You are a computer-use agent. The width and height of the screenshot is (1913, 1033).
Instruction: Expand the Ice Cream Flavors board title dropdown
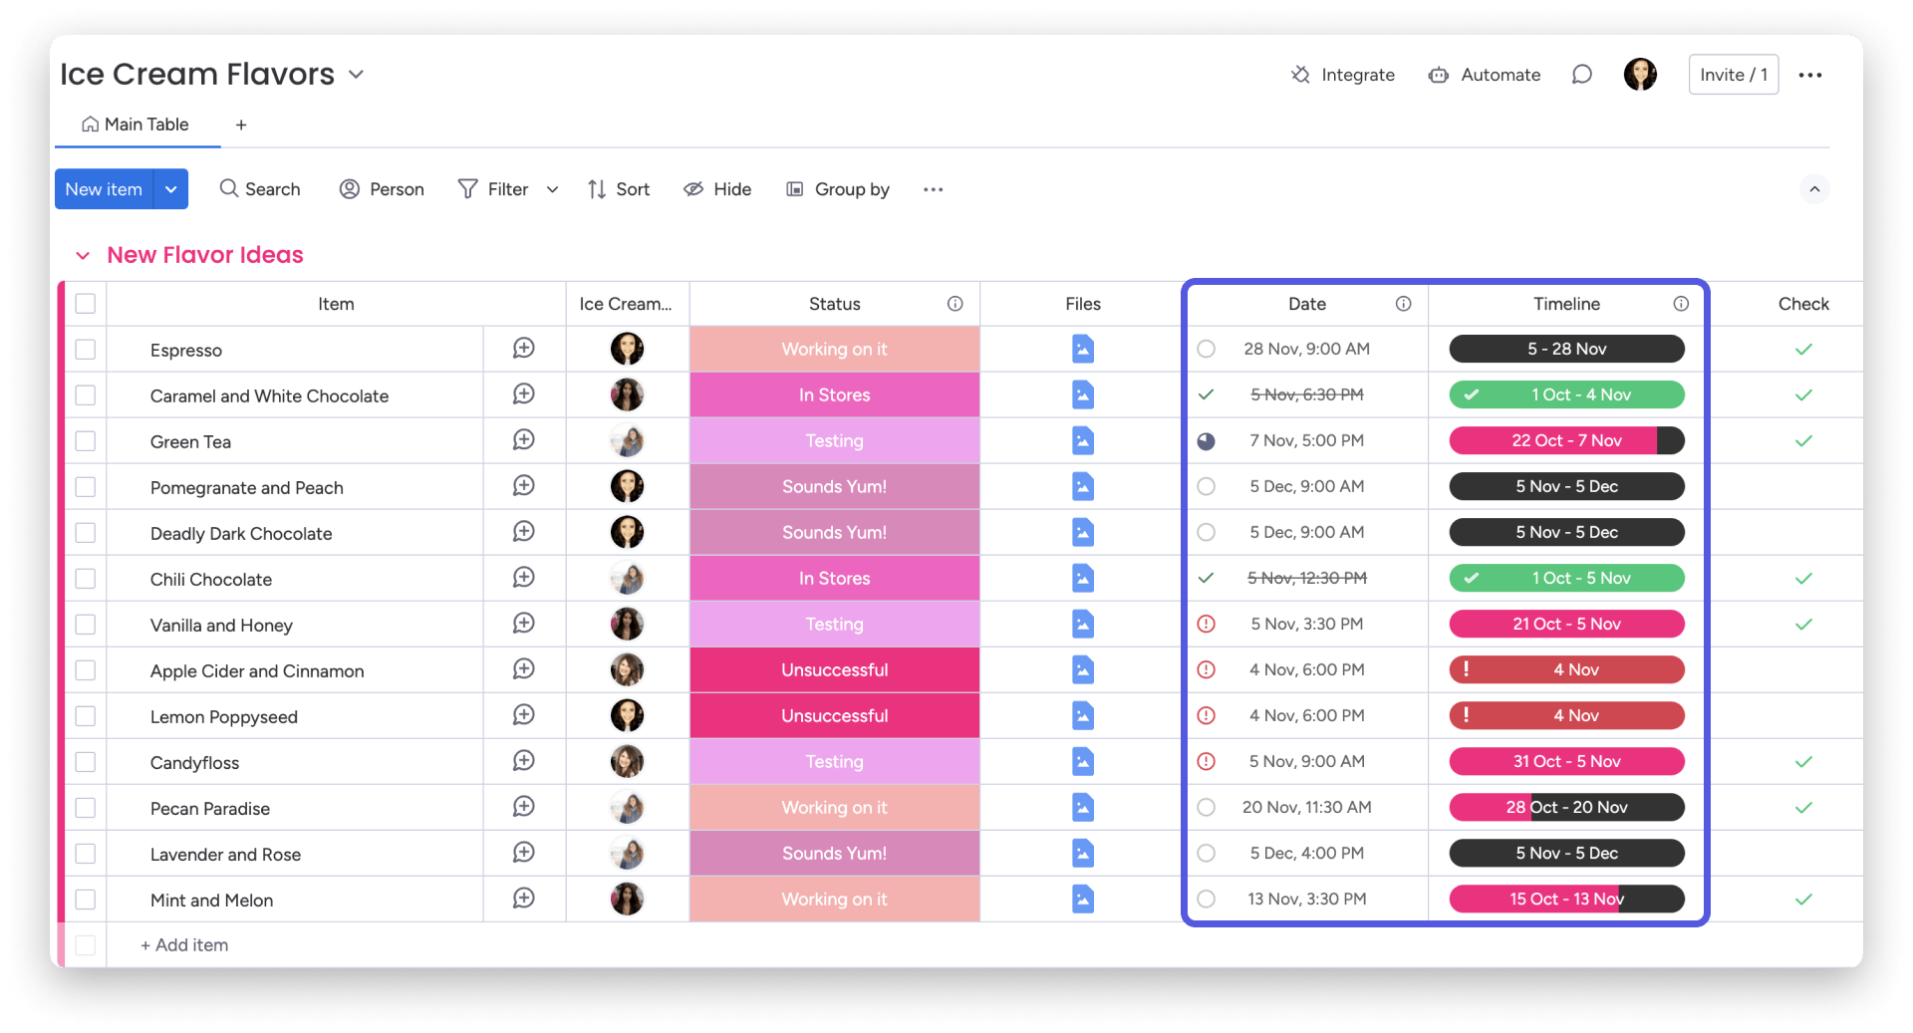(356, 75)
